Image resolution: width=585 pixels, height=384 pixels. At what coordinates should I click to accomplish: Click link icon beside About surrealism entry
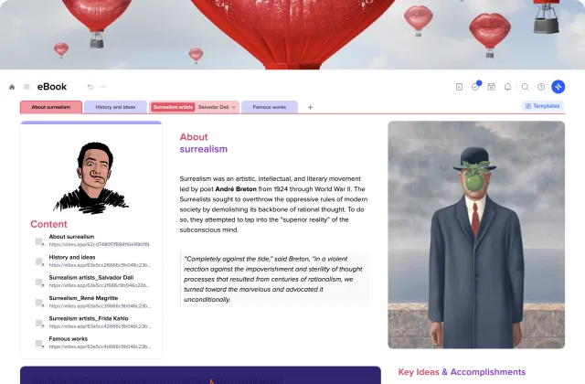39,241
